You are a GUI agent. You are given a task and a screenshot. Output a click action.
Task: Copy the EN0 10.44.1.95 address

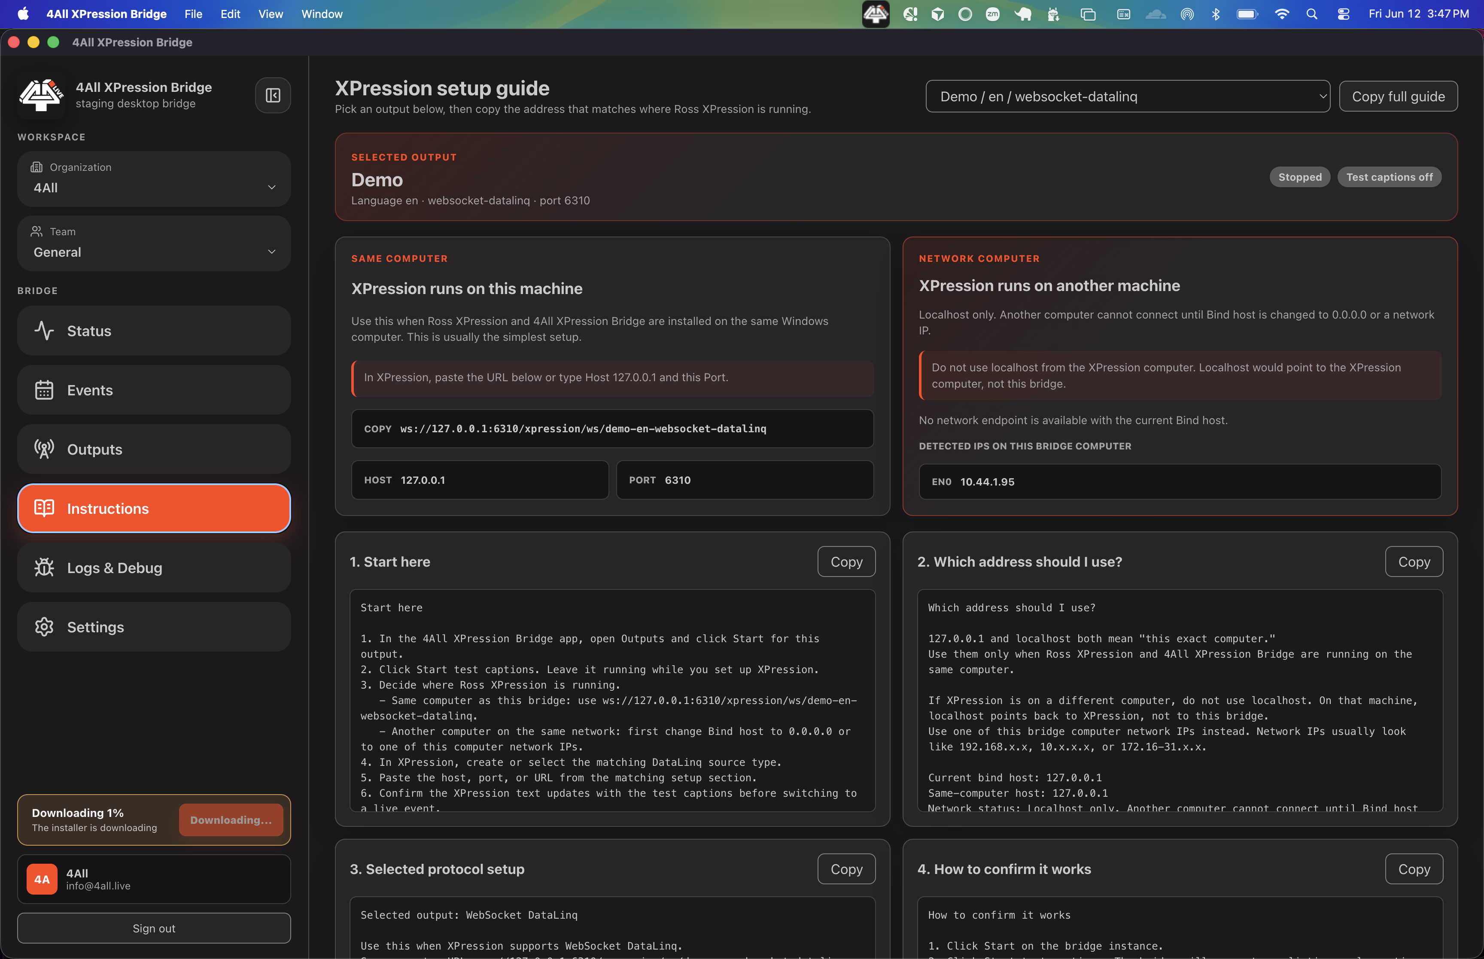(x=1180, y=481)
